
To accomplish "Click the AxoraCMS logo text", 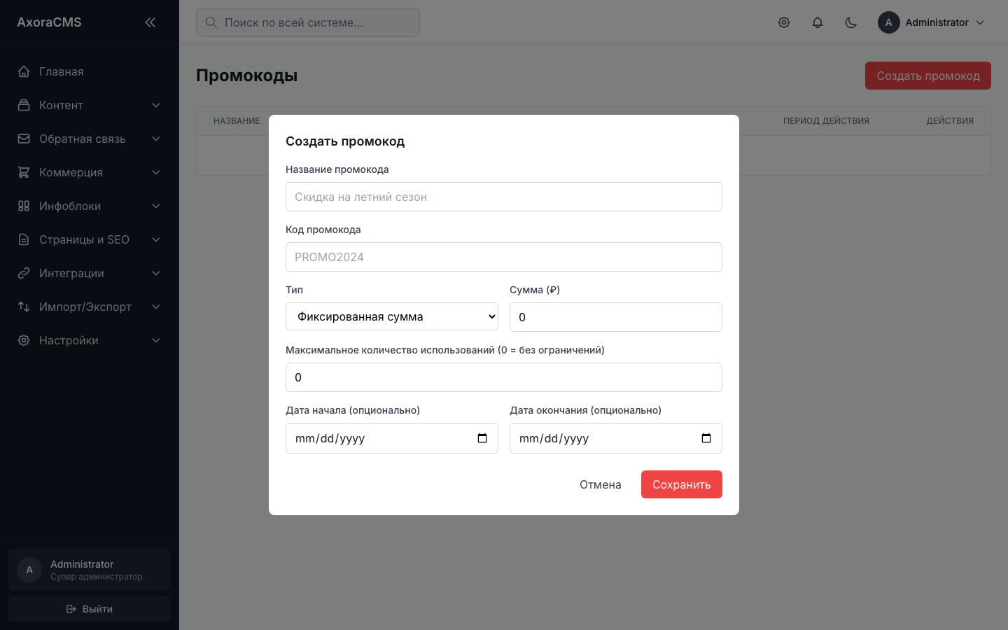I will pyautogui.click(x=49, y=22).
